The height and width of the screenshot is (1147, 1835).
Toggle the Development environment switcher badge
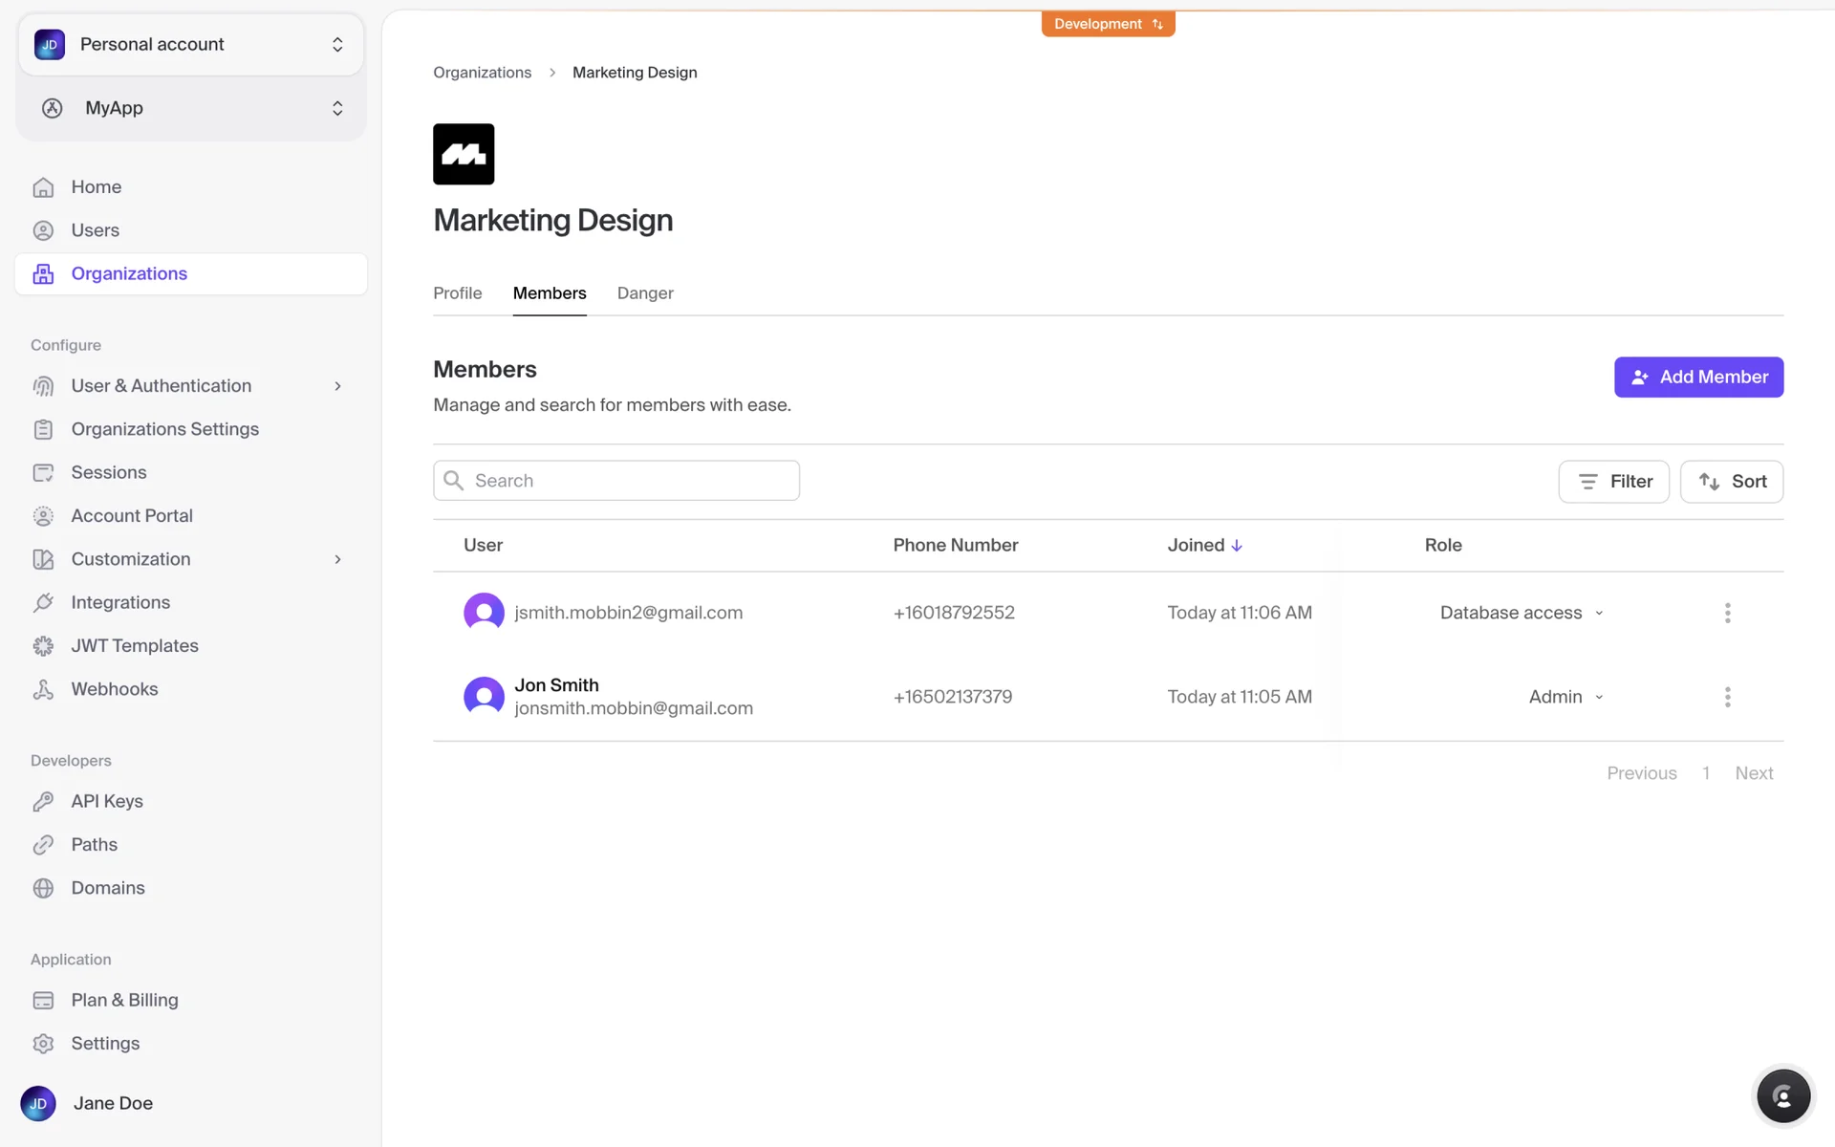[x=1108, y=24]
